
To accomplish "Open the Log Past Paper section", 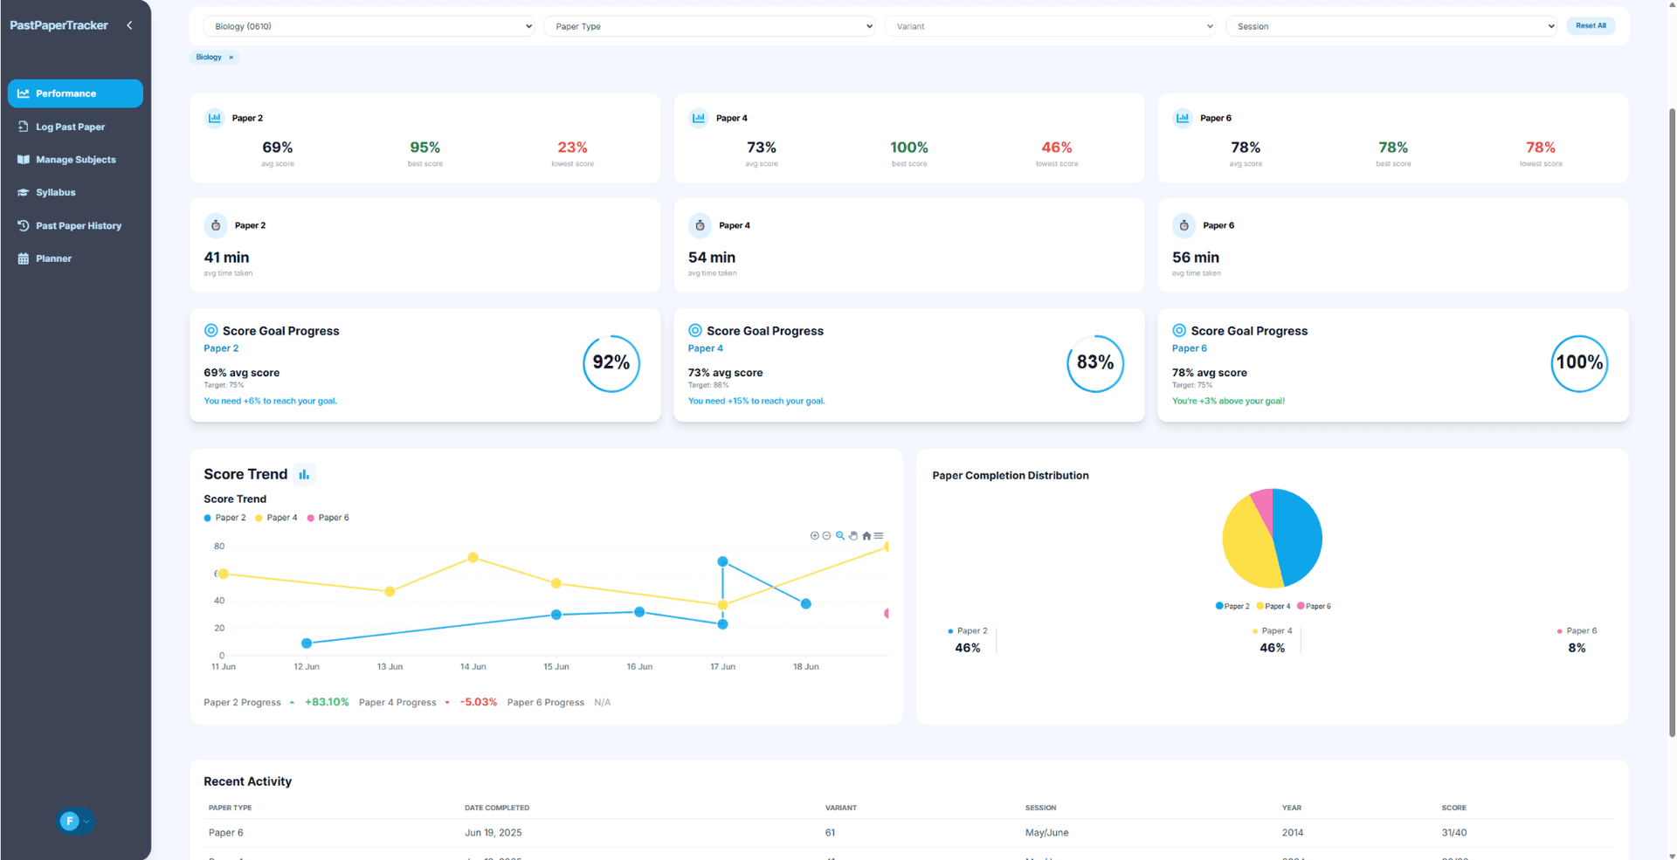I will [70, 126].
